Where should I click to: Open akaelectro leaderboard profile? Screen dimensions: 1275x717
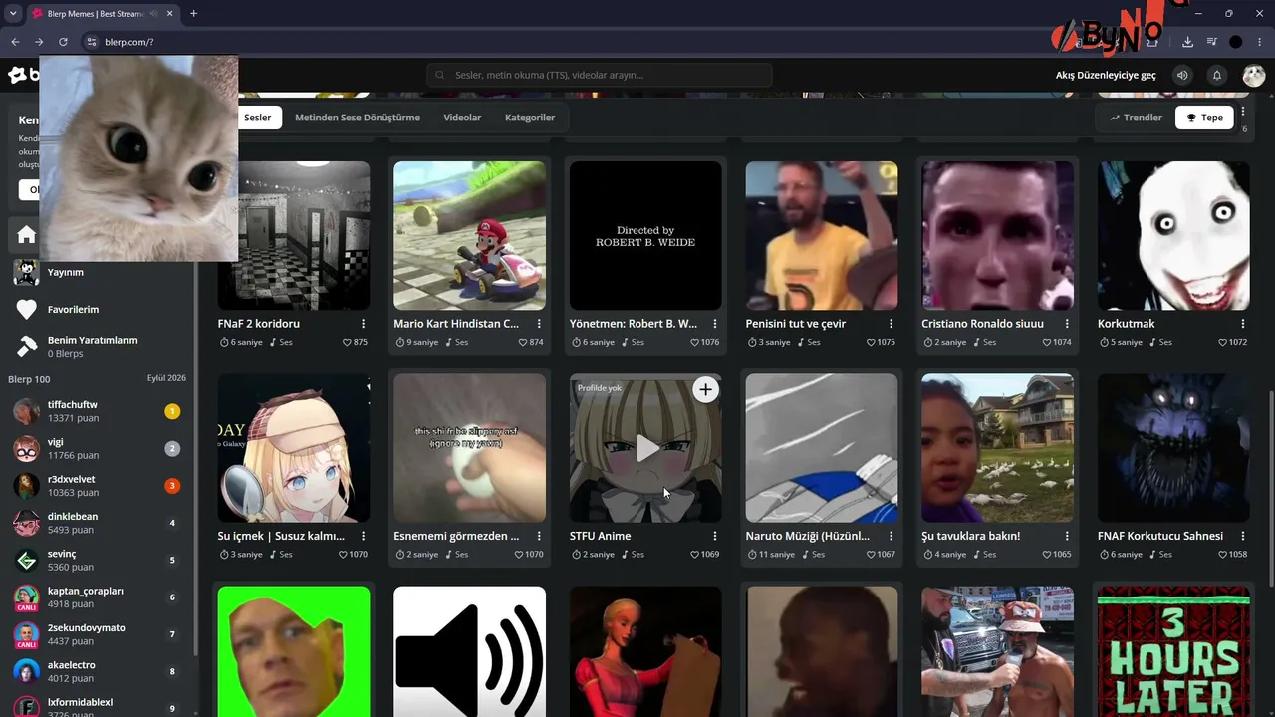[x=98, y=672]
